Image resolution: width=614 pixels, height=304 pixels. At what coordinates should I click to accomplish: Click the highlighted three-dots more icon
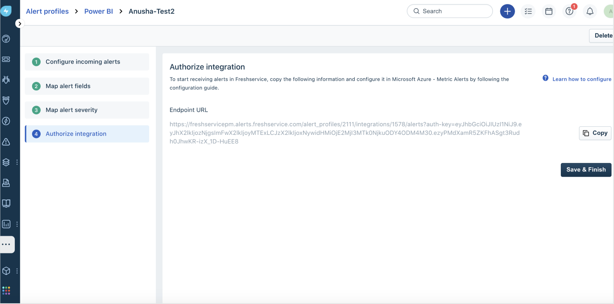[x=6, y=244]
